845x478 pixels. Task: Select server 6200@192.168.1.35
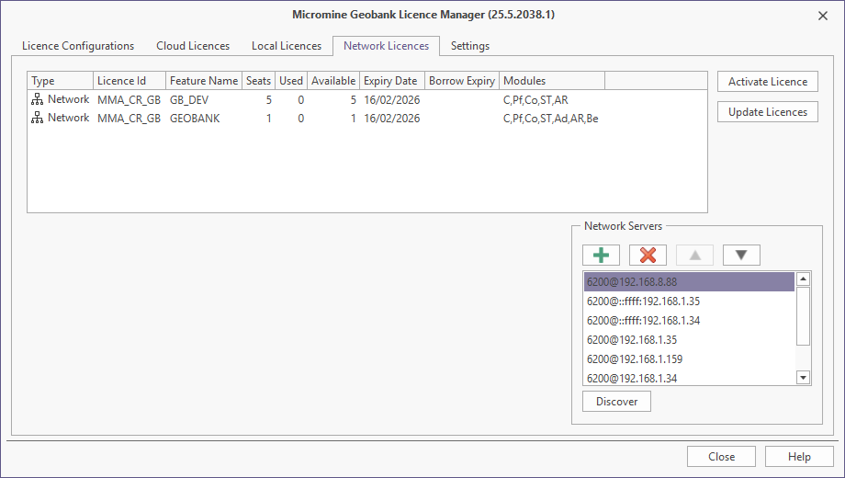tap(689, 340)
